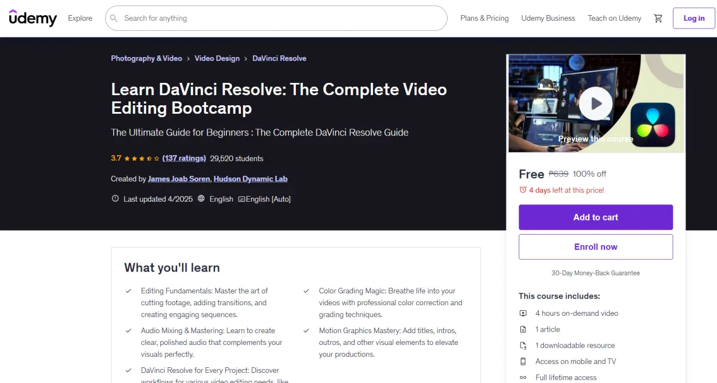Click the 'English [Auto]' captions text
This screenshot has width=717, height=383.
click(269, 199)
